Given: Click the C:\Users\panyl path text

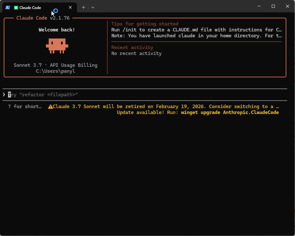Looking at the screenshot, I should pyautogui.click(x=56, y=71).
